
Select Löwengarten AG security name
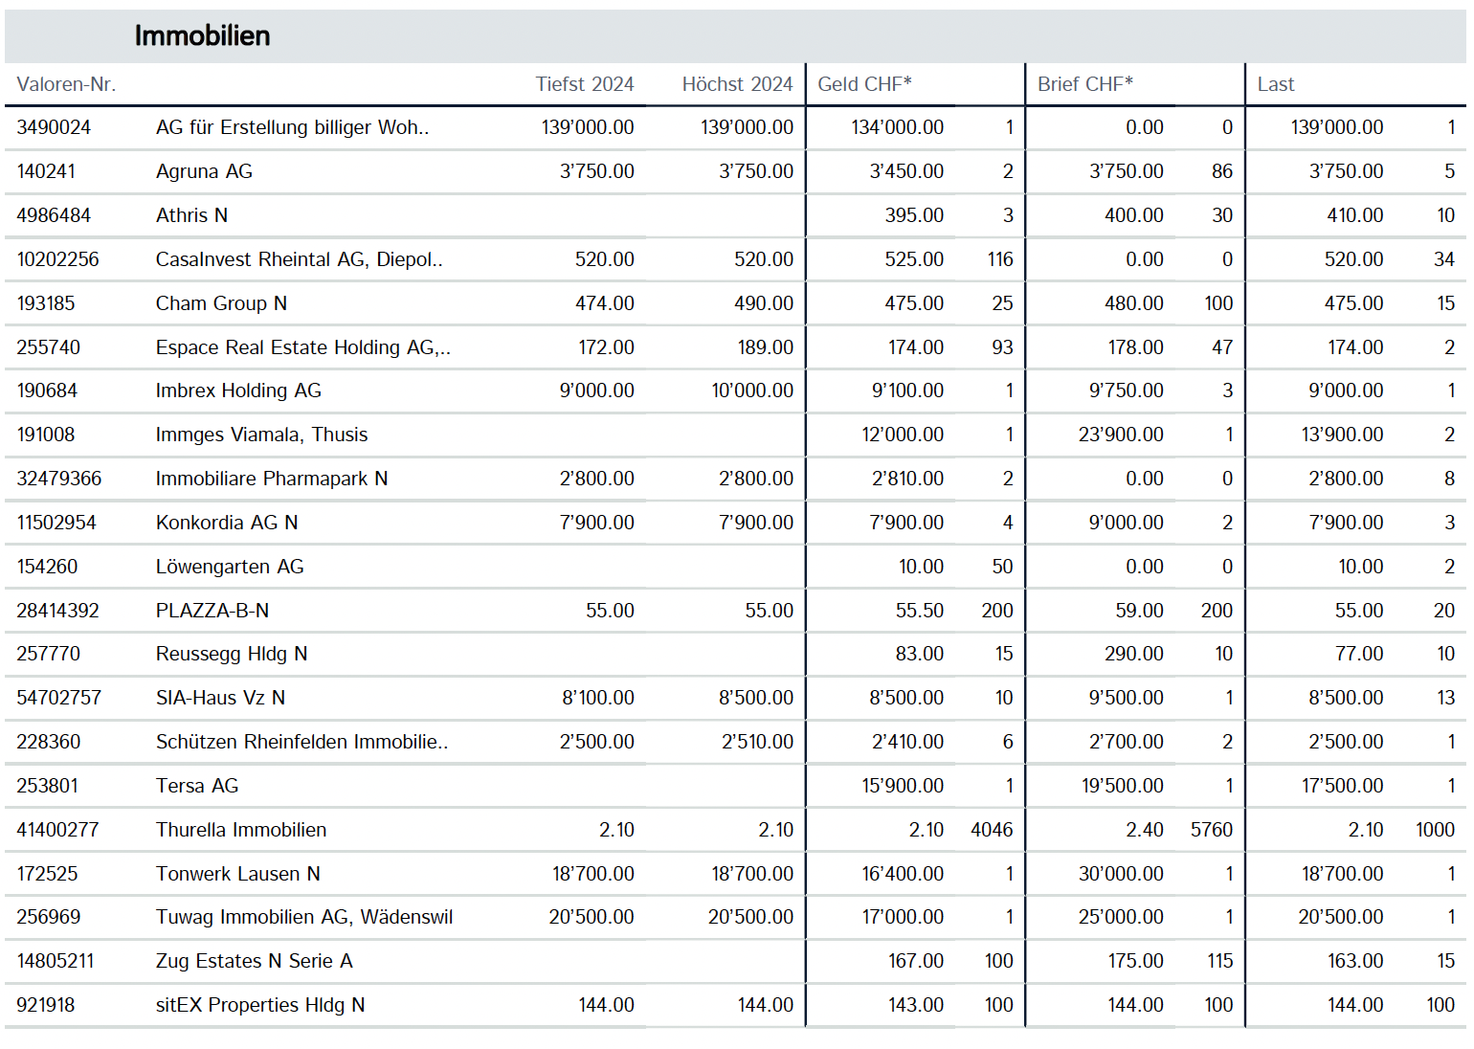point(230,567)
